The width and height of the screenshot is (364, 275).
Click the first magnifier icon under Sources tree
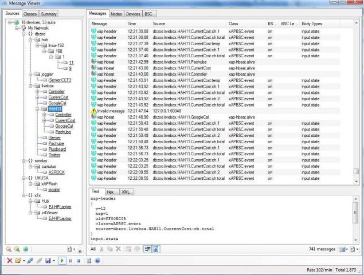point(9,249)
